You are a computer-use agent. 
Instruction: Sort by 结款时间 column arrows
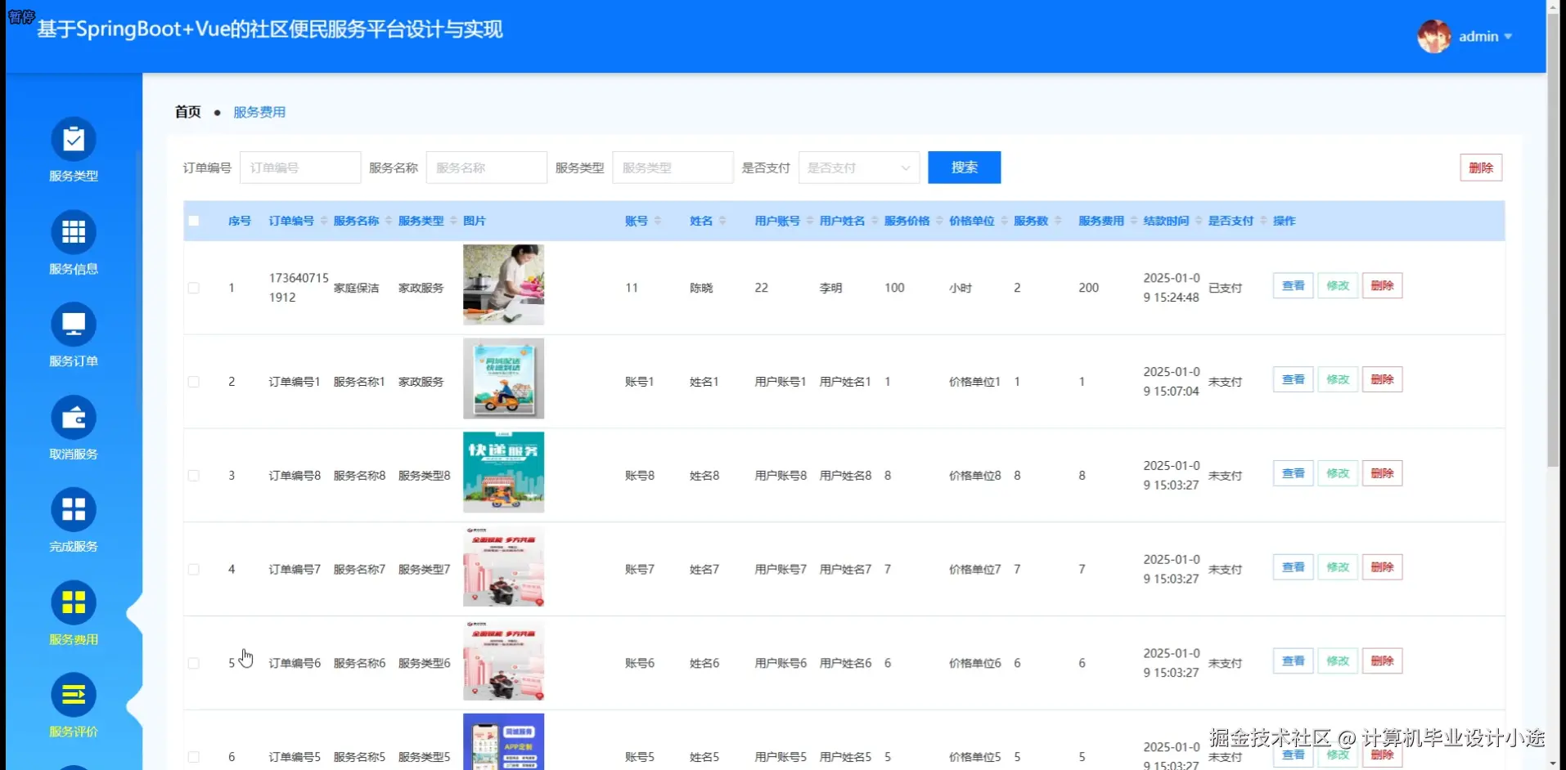[x=1199, y=221]
